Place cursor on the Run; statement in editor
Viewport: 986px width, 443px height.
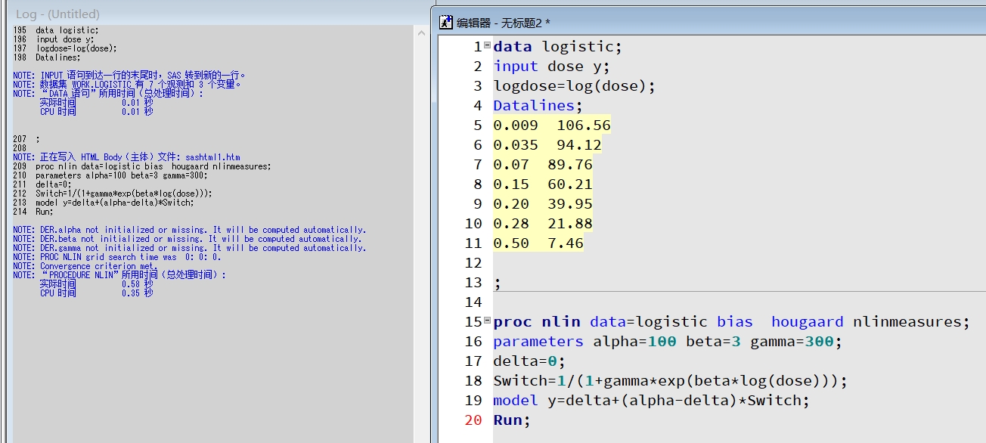click(512, 420)
